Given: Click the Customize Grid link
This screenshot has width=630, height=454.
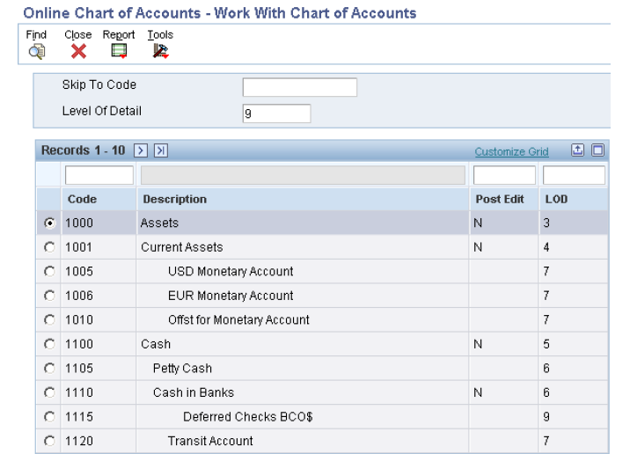Looking at the screenshot, I should coord(511,151).
